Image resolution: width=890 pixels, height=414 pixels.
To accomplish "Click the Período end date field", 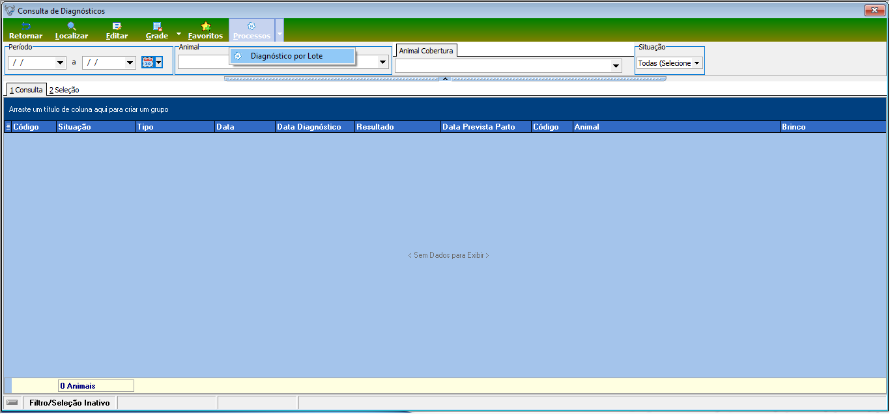I will 104,63.
